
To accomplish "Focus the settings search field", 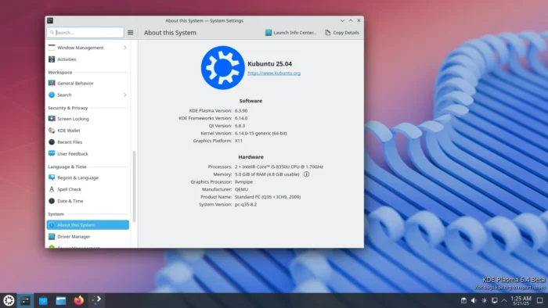I will coord(85,32).
